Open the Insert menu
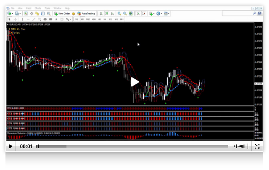 tap(29, 8)
